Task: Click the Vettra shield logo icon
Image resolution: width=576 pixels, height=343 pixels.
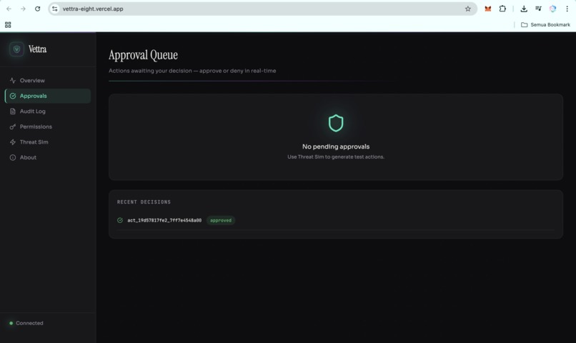Action: coord(16,49)
